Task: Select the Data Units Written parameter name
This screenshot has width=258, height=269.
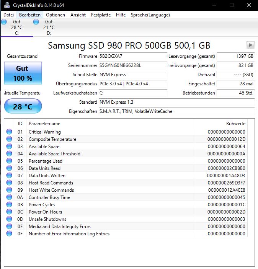Action: (x=47, y=176)
